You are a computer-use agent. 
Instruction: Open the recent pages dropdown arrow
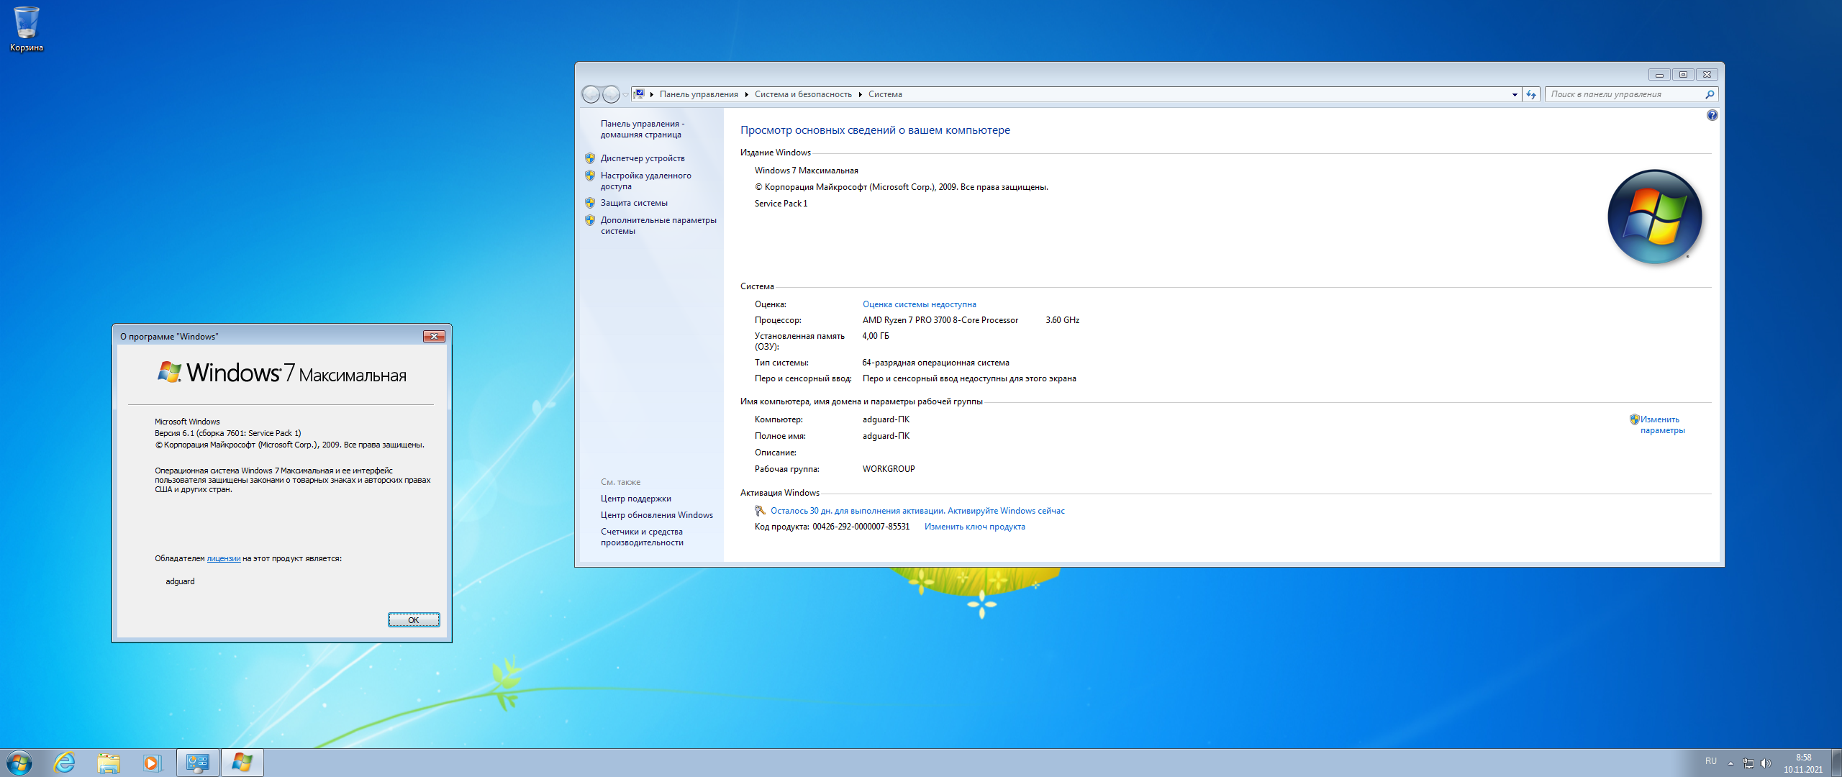click(x=625, y=95)
